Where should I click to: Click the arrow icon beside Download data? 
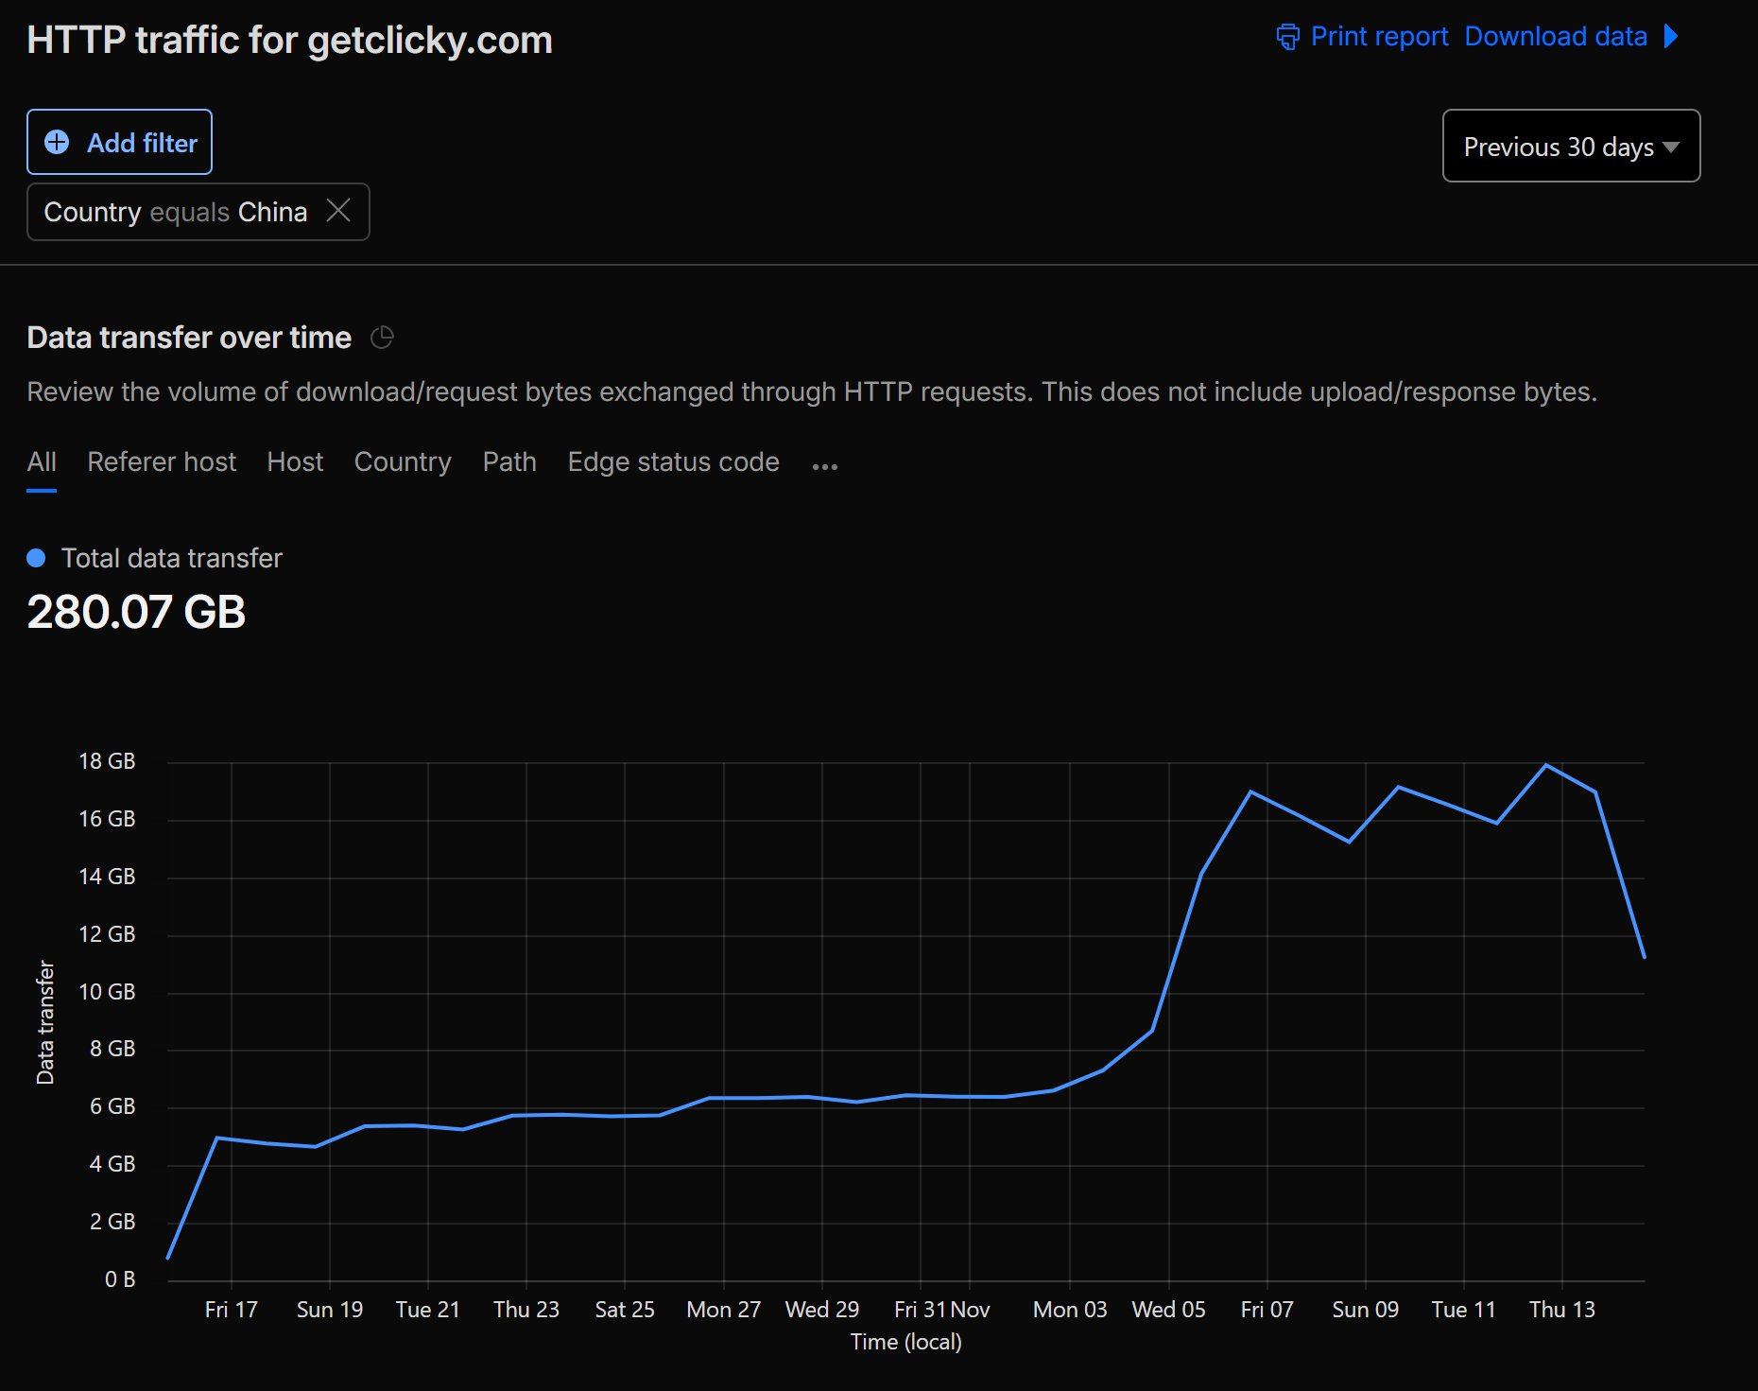[1668, 36]
